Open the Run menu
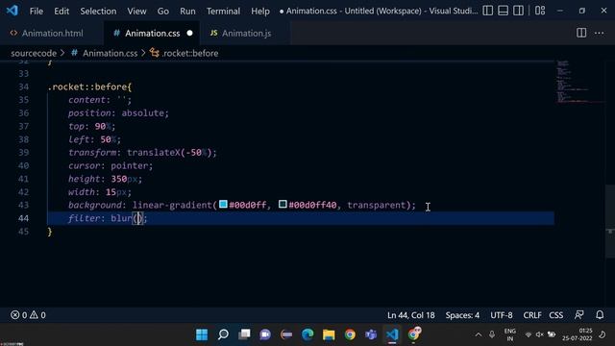 [x=187, y=11]
